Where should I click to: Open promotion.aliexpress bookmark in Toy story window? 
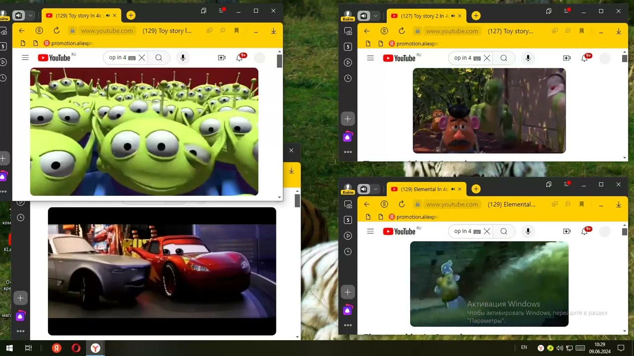[68, 44]
